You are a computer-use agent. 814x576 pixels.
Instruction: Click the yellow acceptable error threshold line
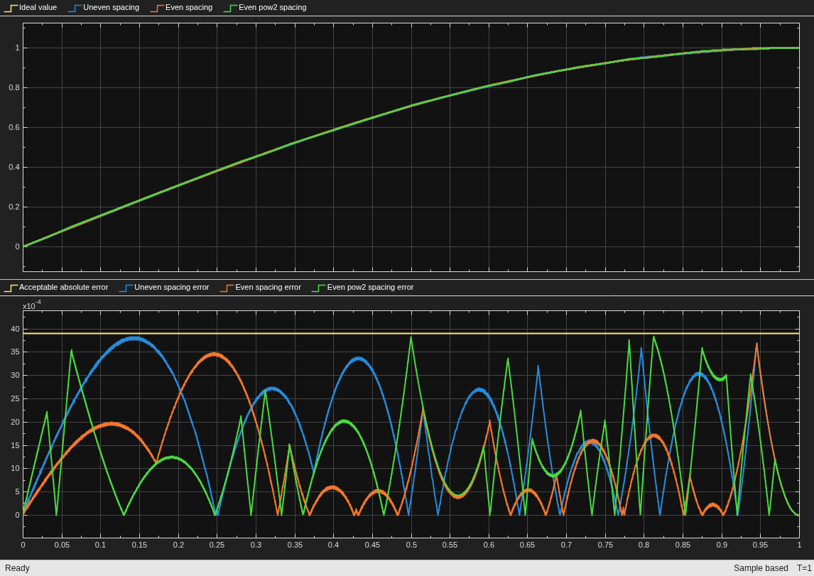[x=411, y=333]
